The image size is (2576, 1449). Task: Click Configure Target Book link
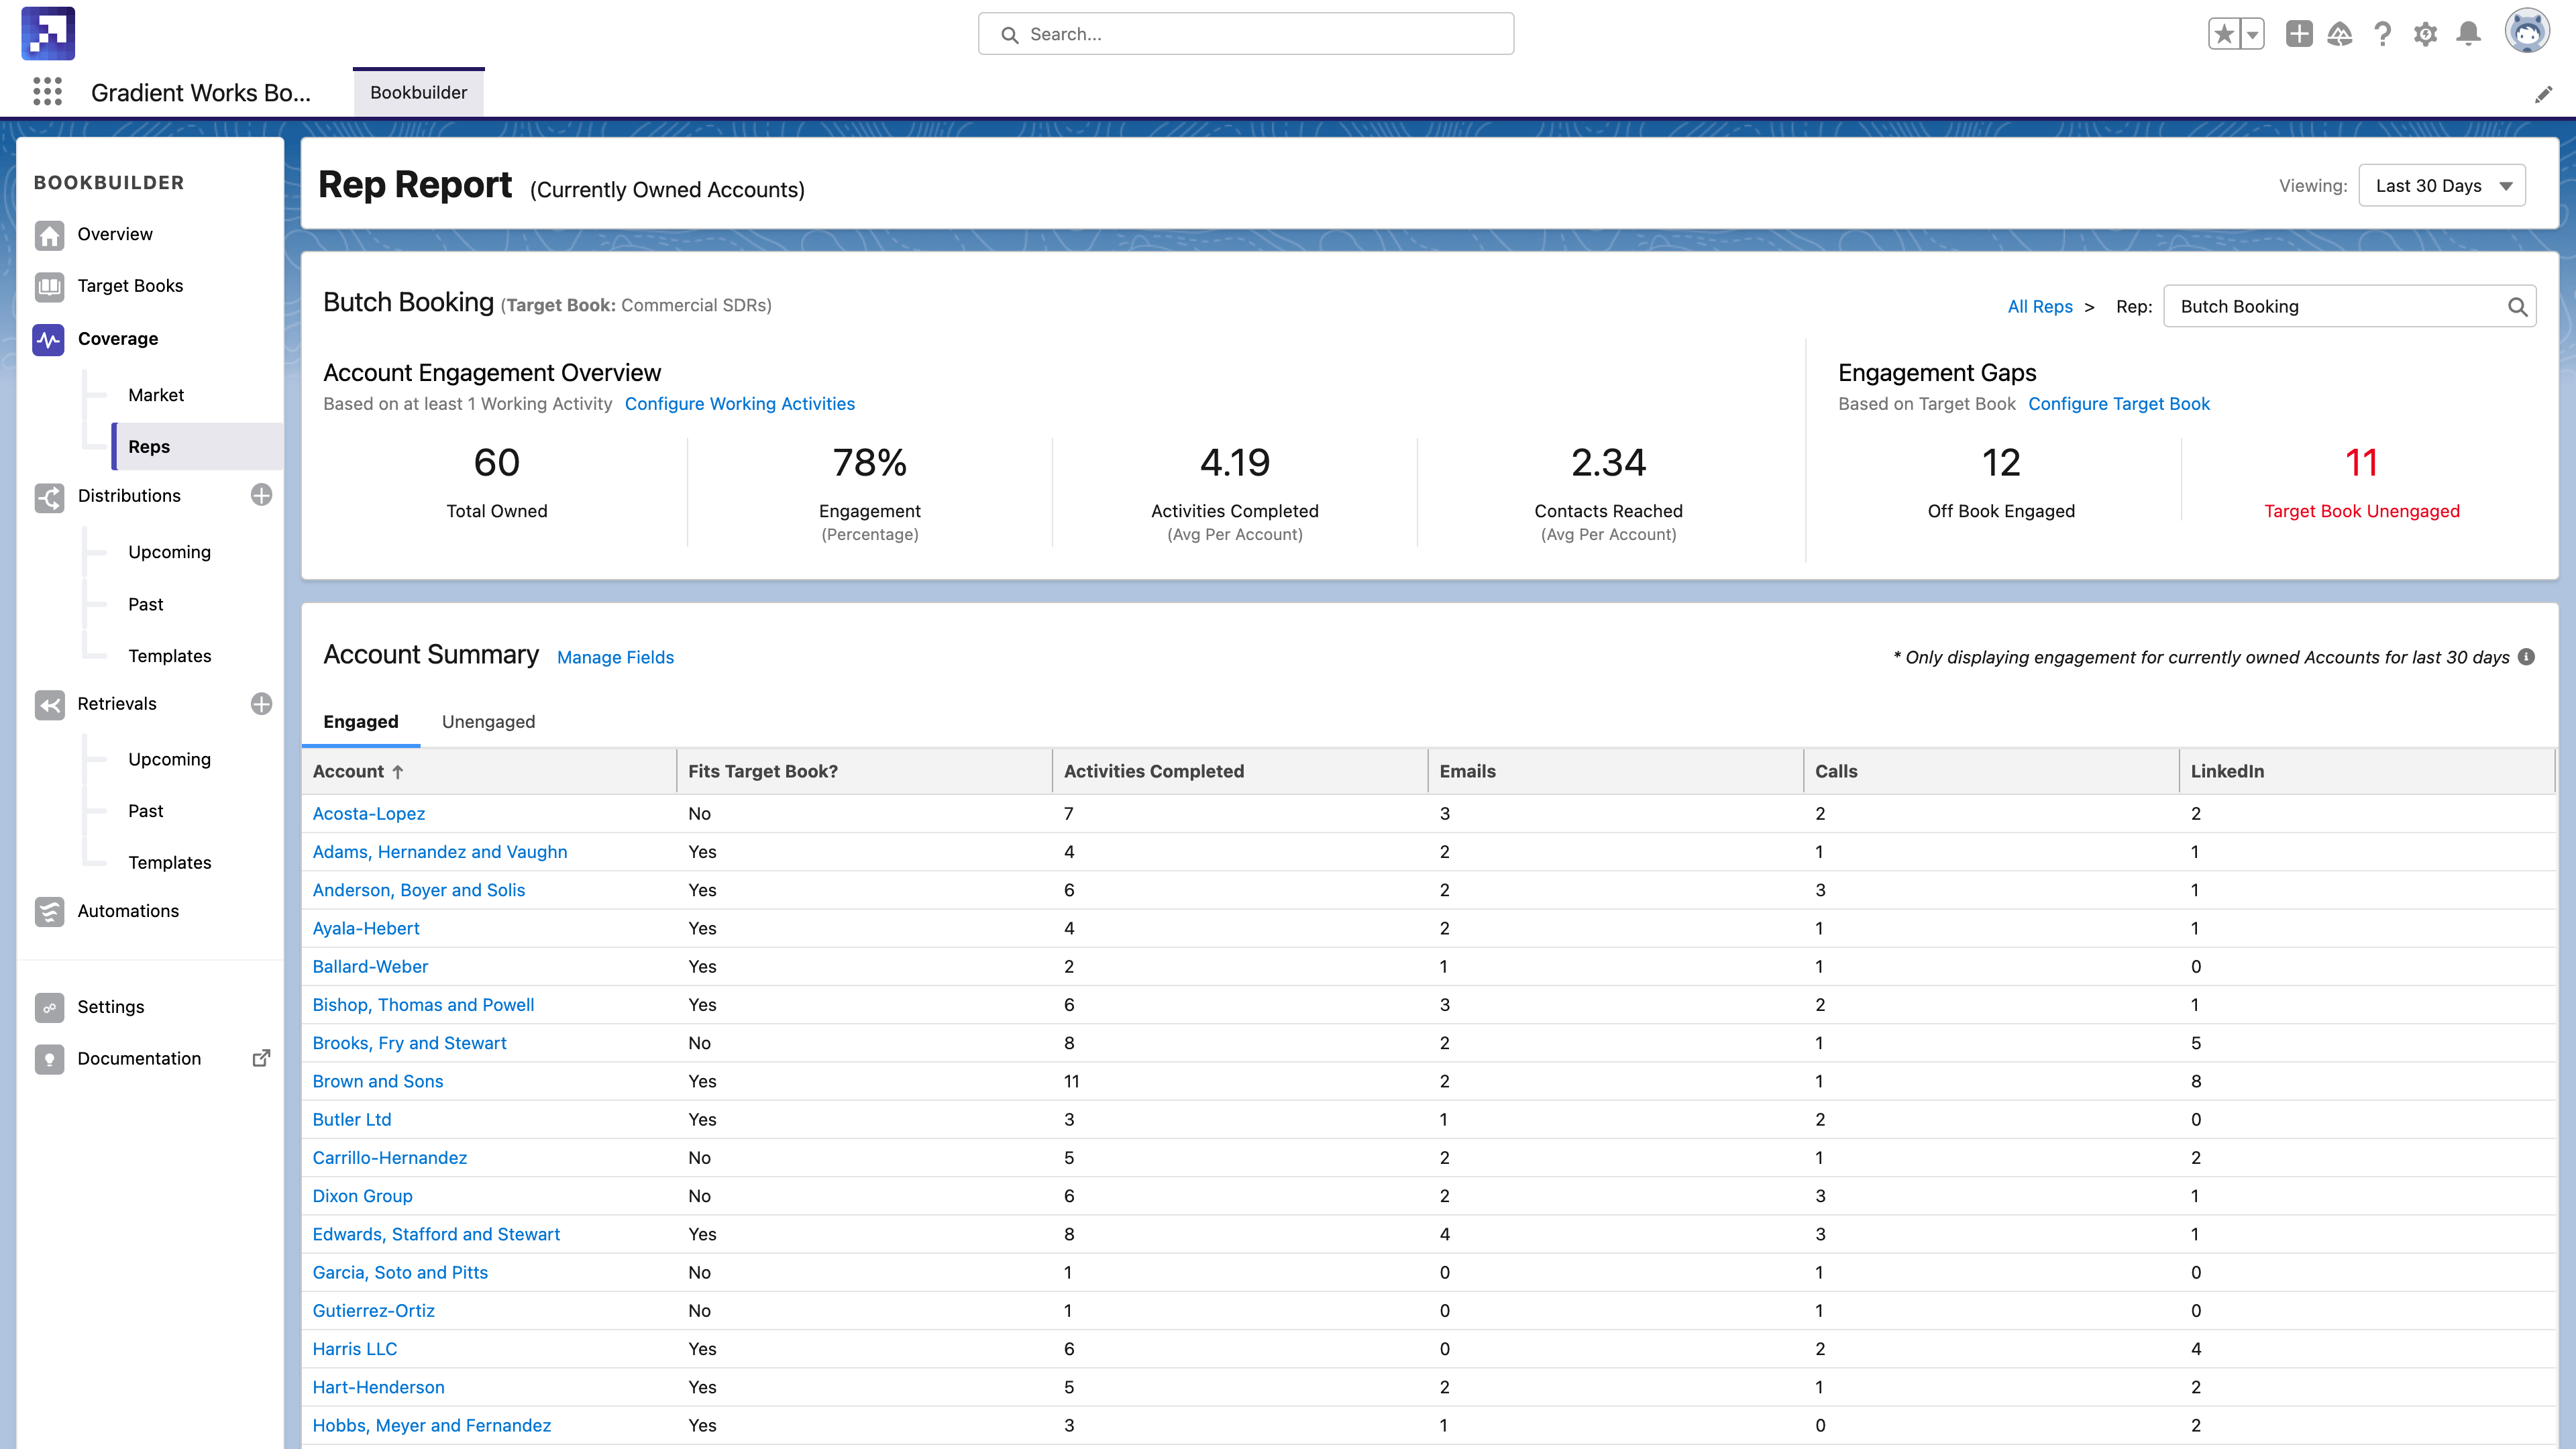(x=2118, y=403)
